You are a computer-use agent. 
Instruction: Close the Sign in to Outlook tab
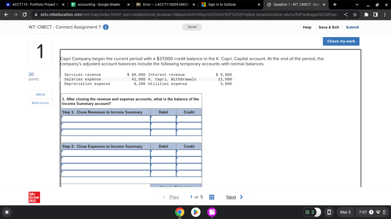tap(259, 5)
